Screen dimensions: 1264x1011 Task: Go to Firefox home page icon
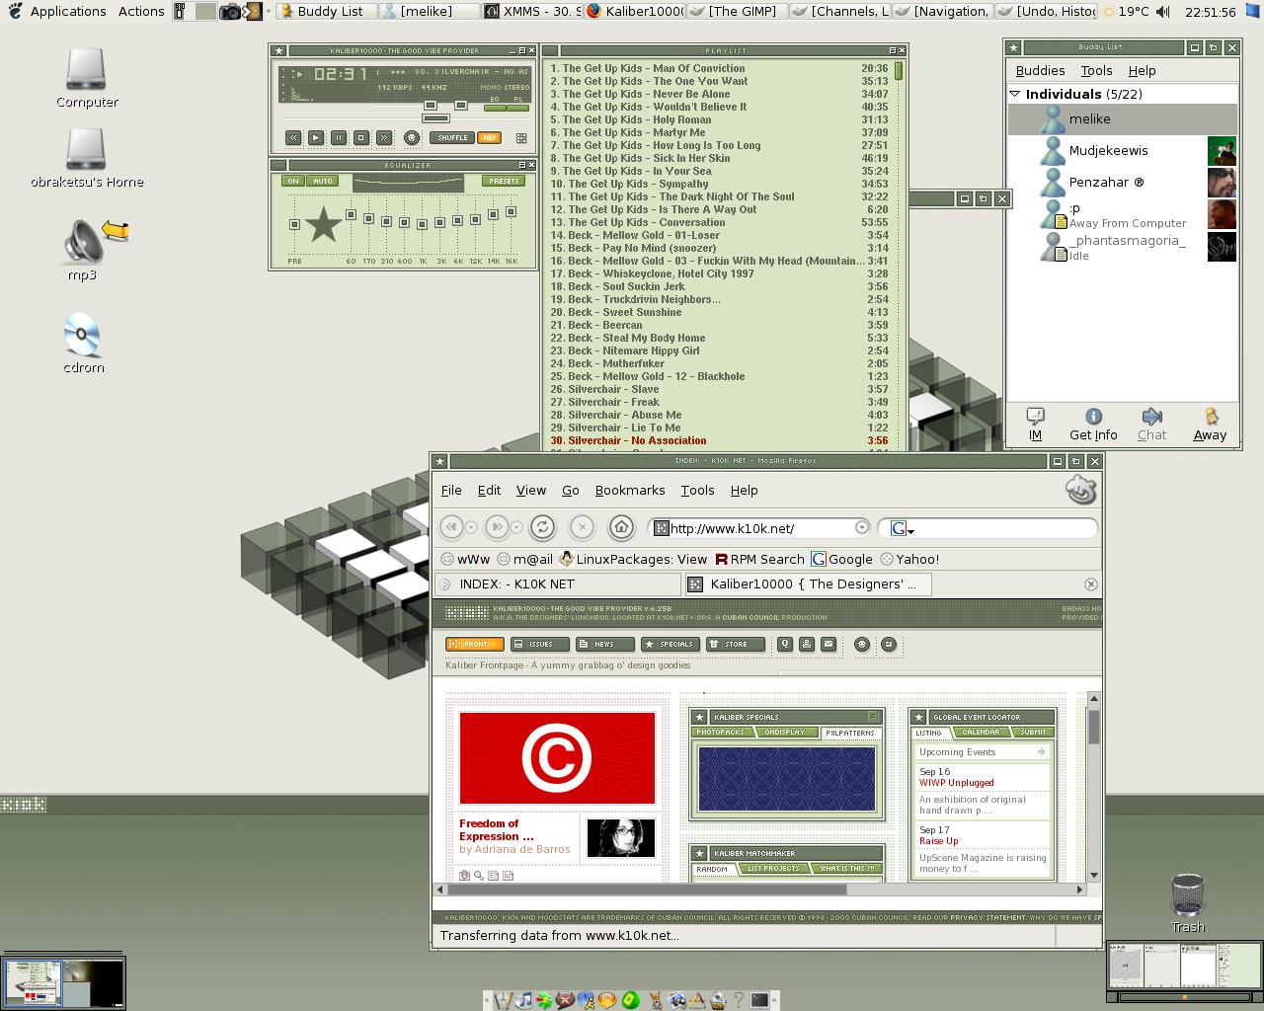[621, 527]
